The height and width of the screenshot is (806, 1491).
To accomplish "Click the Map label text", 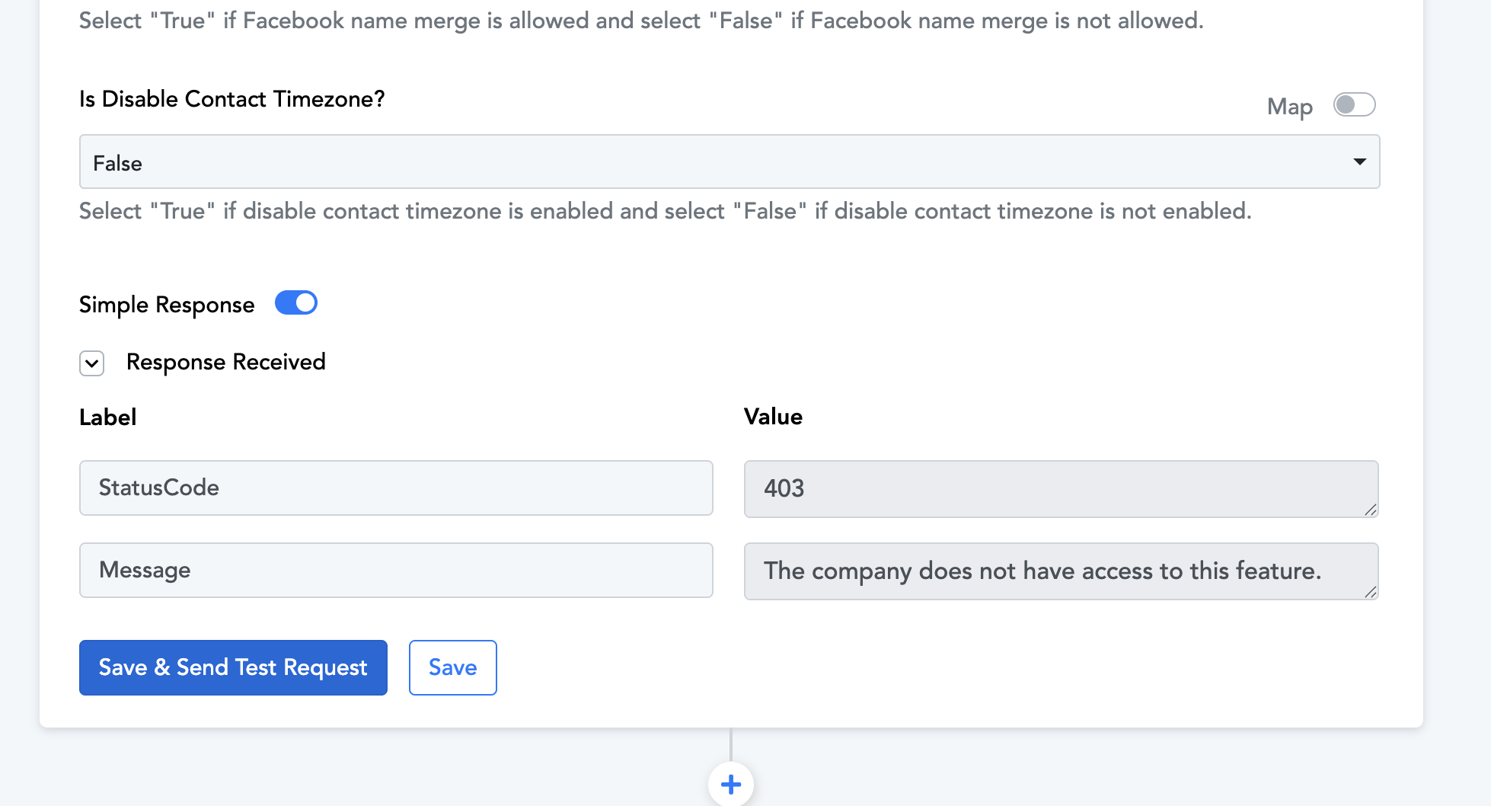I will click(x=1289, y=107).
